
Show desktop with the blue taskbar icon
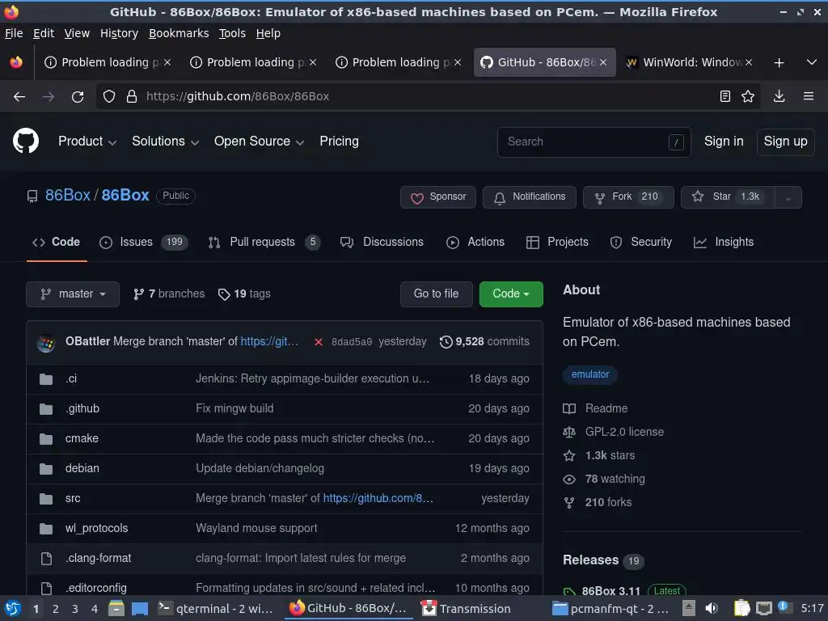tap(139, 608)
